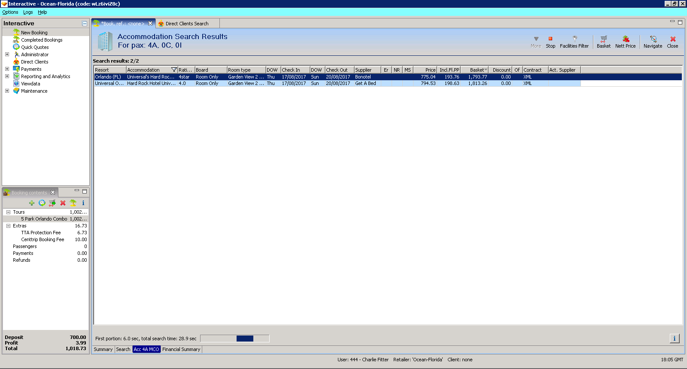Collapse the Extras group in Booking contents
Screen dimensions: 687x369
point(8,226)
